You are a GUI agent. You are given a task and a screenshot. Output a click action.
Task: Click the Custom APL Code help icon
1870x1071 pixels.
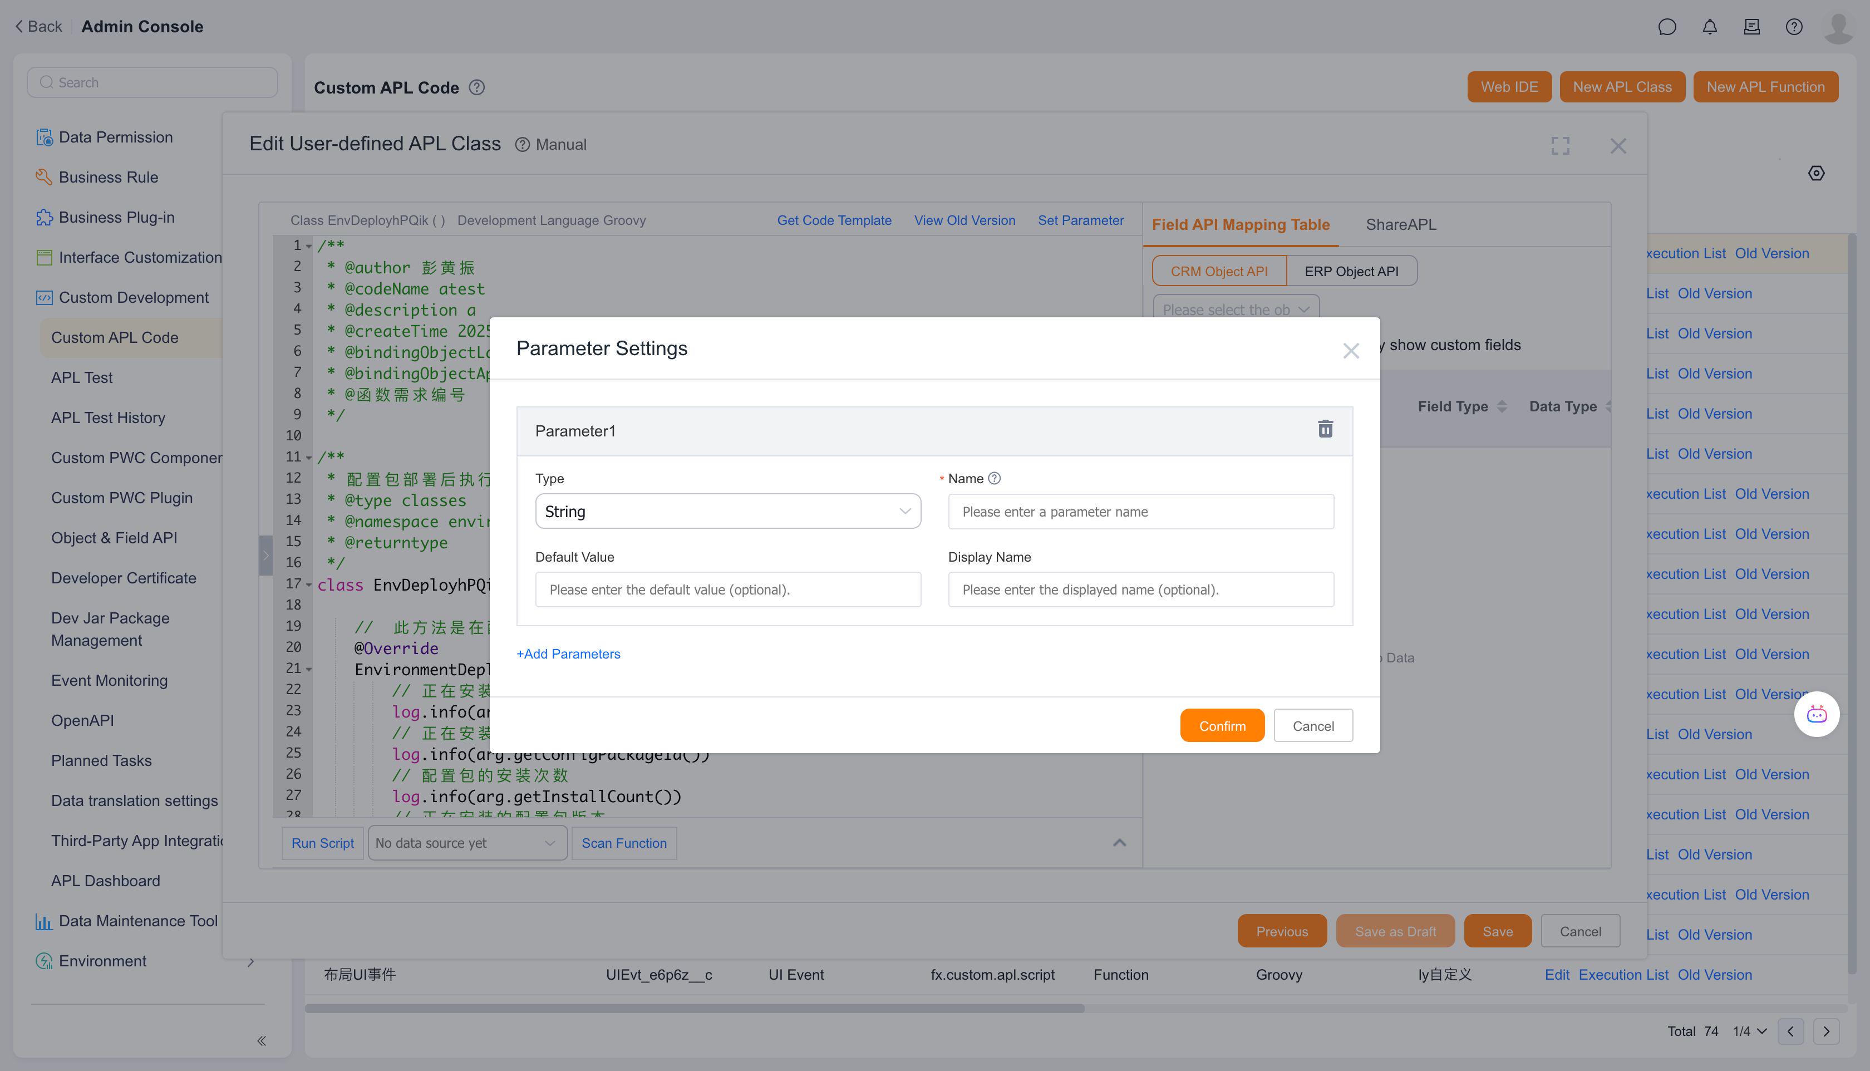click(x=476, y=87)
